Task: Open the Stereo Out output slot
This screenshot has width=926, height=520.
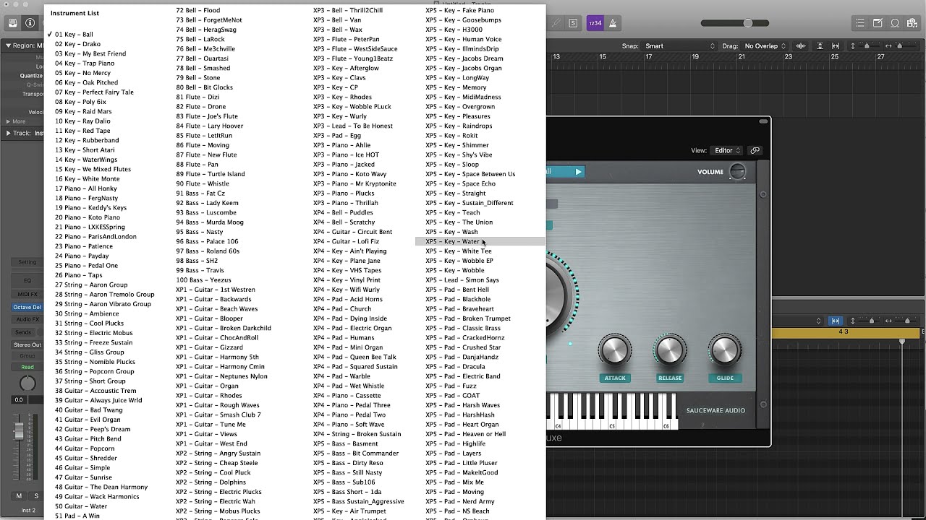Action: (x=27, y=344)
